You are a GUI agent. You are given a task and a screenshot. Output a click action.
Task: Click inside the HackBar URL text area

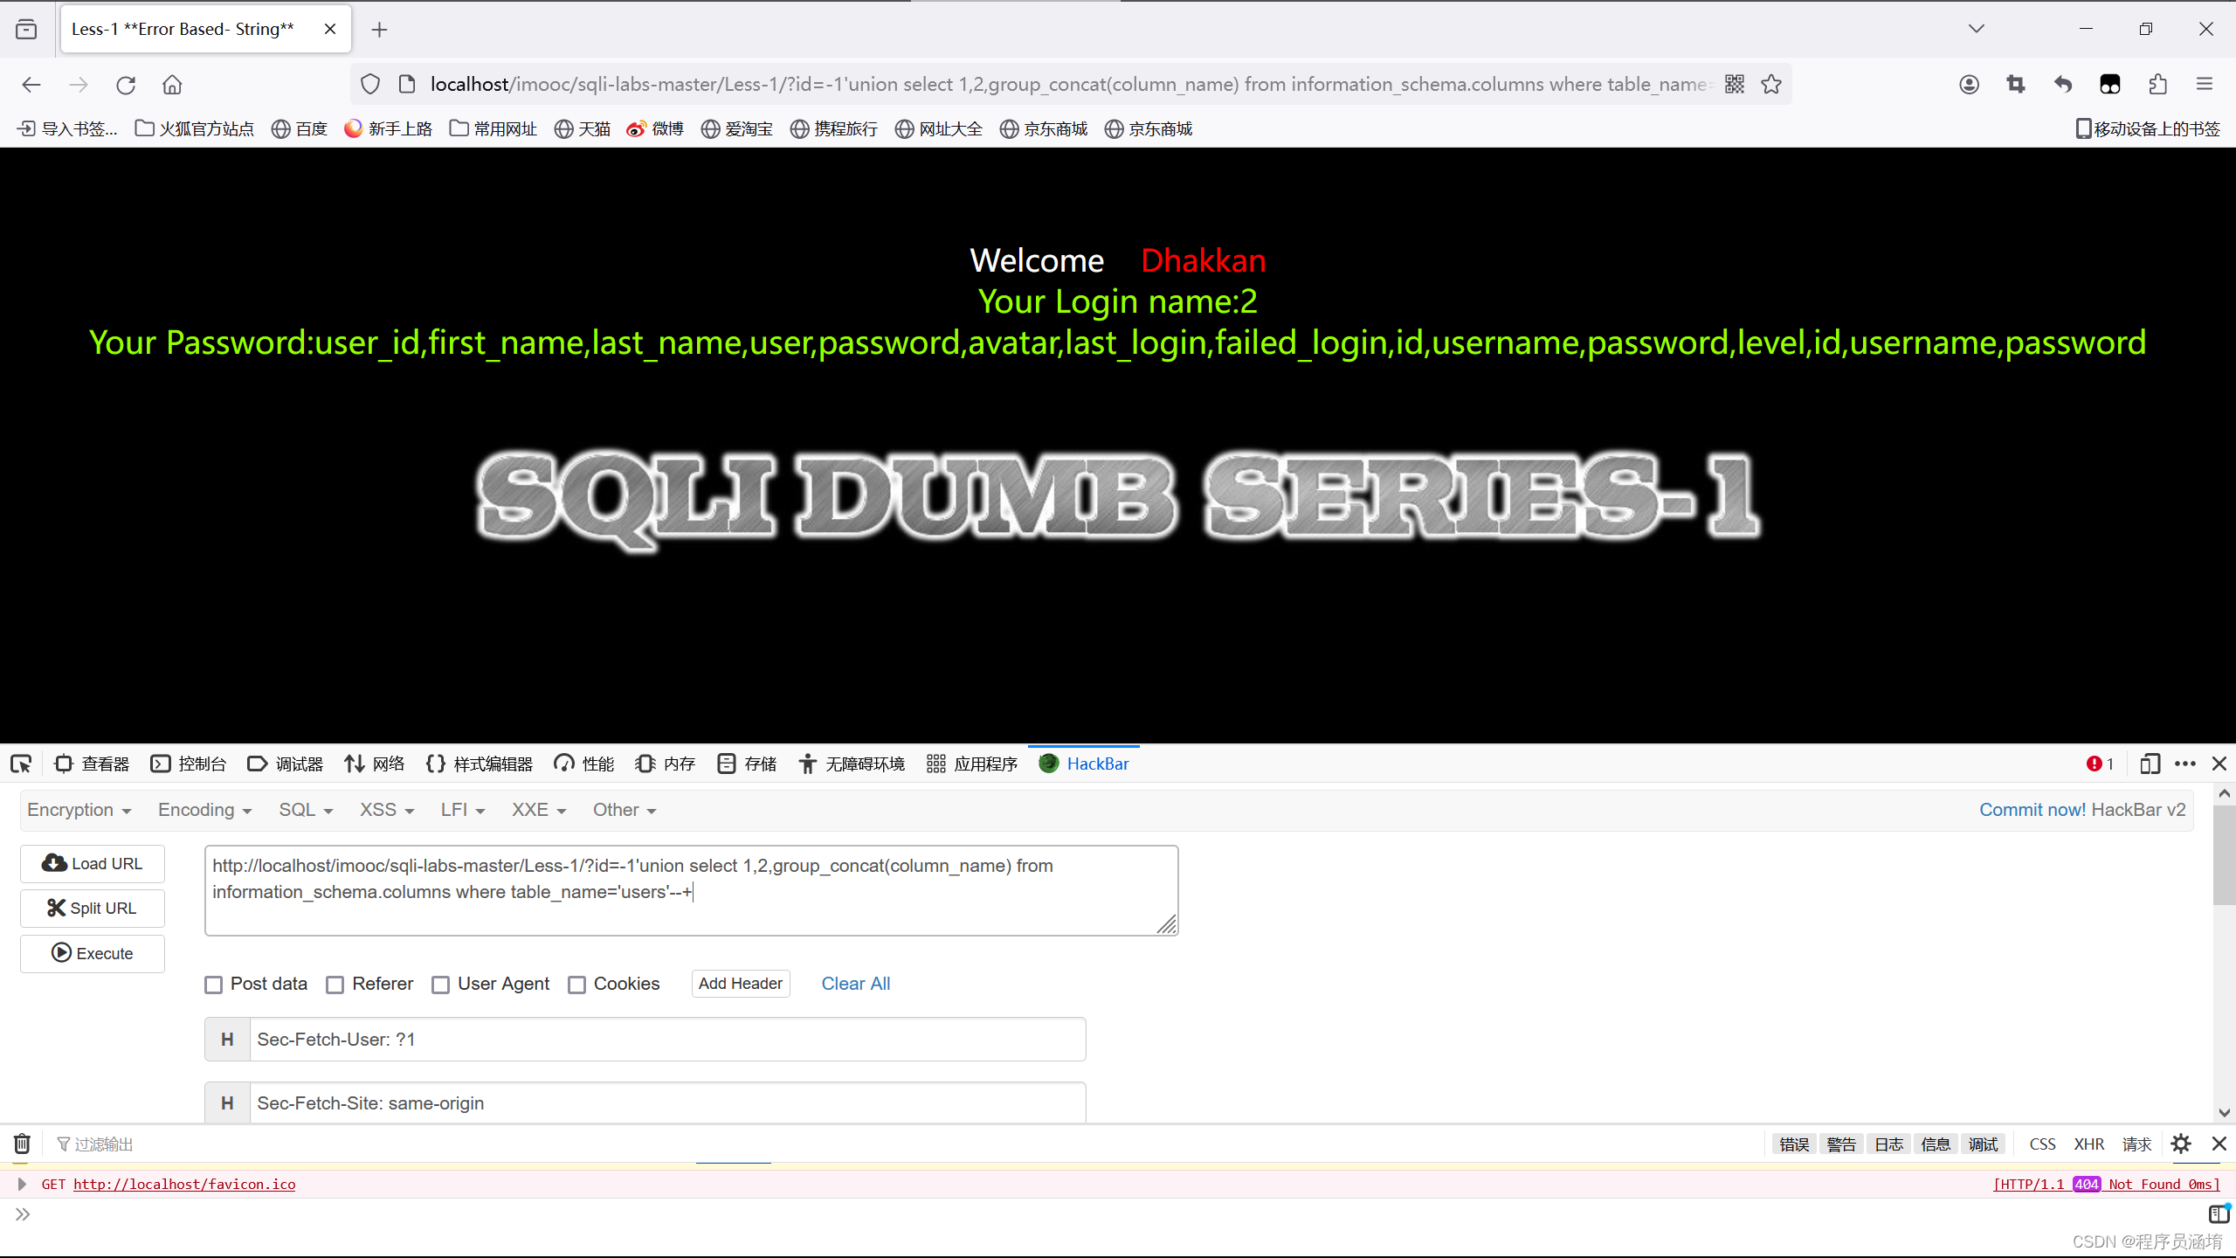tap(690, 891)
